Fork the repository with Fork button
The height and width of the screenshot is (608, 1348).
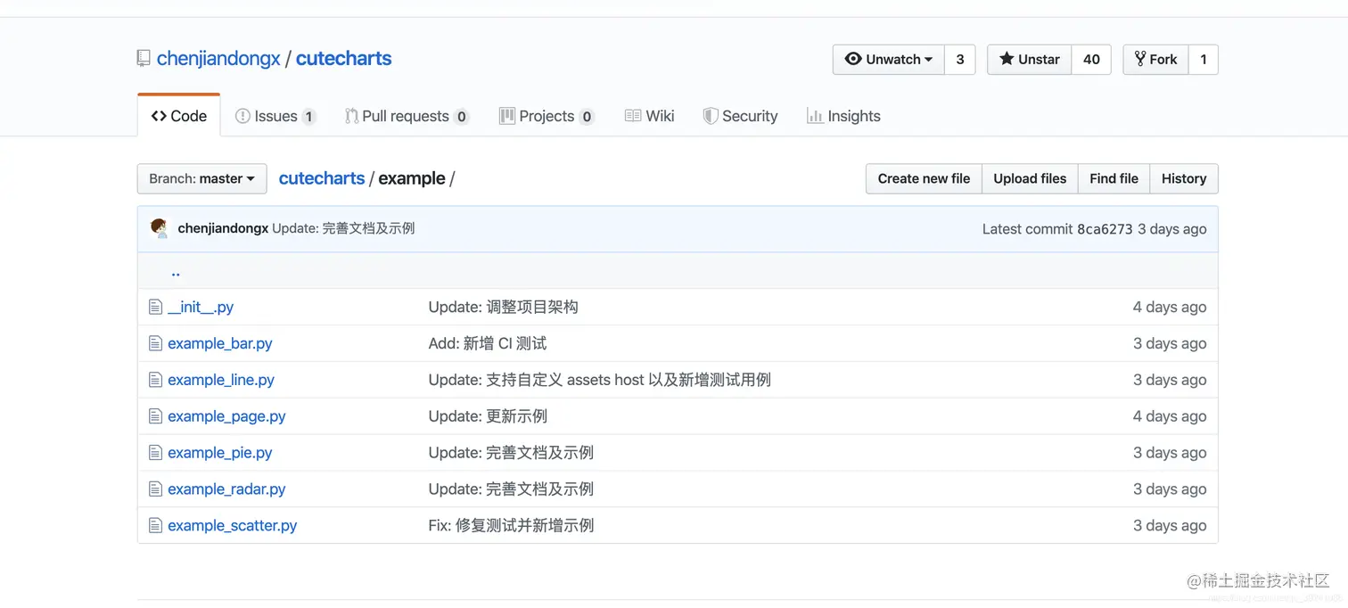(1155, 60)
